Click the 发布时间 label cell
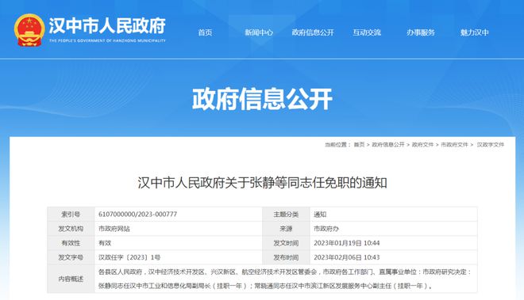The image size is (524, 300). pos(286,257)
